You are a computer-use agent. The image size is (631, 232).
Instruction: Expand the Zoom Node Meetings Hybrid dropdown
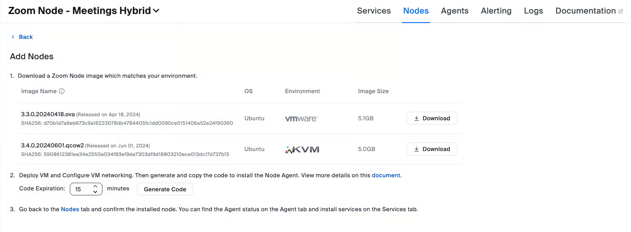pyautogui.click(x=156, y=11)
